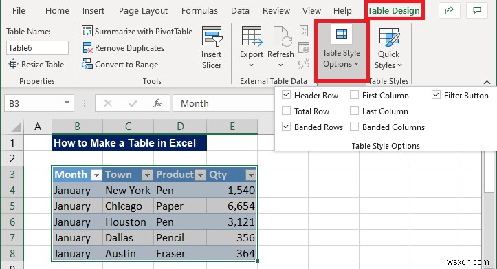Image resolution: width=497 pixels, height=269 pixels.
Task: Click the Insert Function fx icon
Action: 157,103
